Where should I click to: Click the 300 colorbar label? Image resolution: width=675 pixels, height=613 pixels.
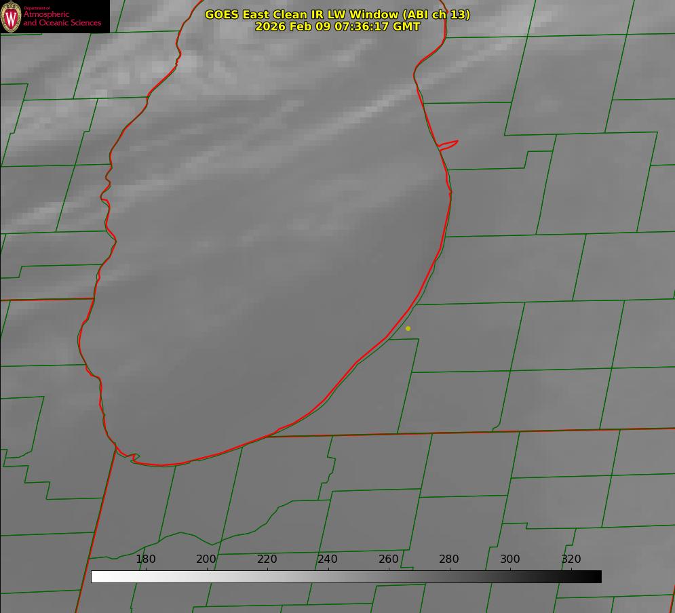tap(510, 559)
